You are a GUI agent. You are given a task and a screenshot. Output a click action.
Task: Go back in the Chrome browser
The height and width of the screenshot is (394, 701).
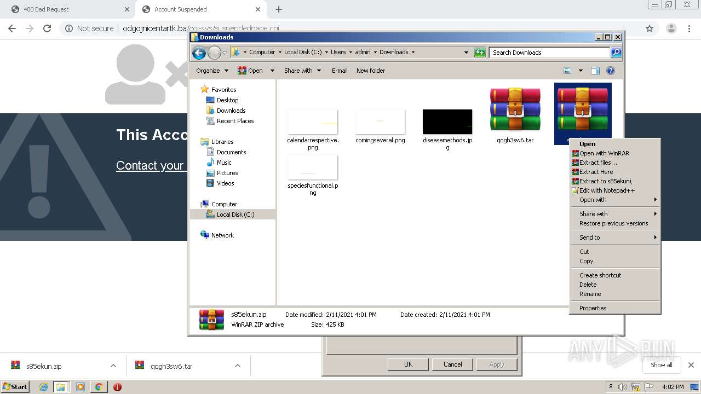(12, 28)
